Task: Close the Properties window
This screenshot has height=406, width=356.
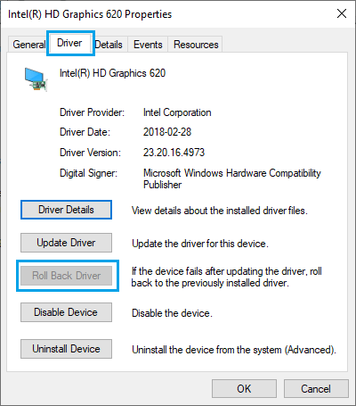Action: coord(342,13)
